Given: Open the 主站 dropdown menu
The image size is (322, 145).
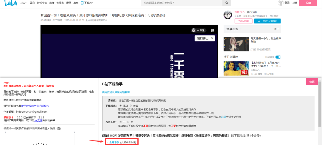Looking at the screenshot, I should 24,3.
